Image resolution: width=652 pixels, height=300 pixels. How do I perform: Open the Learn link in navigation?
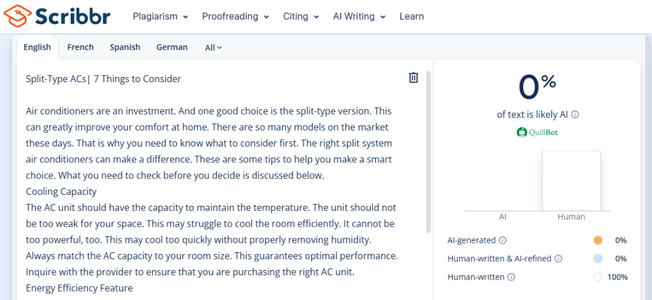[411, 17]
